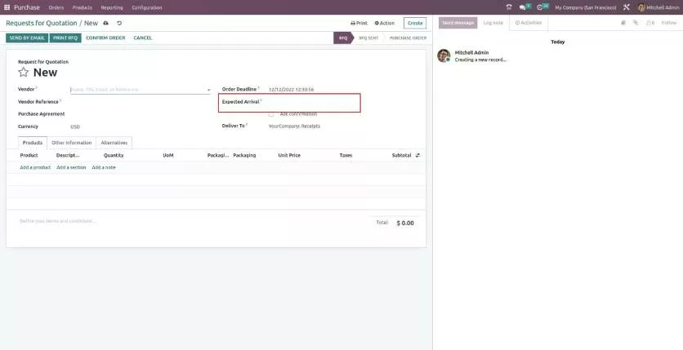
Task: Click the Vendor Reference field
Action: click(141, 102)
